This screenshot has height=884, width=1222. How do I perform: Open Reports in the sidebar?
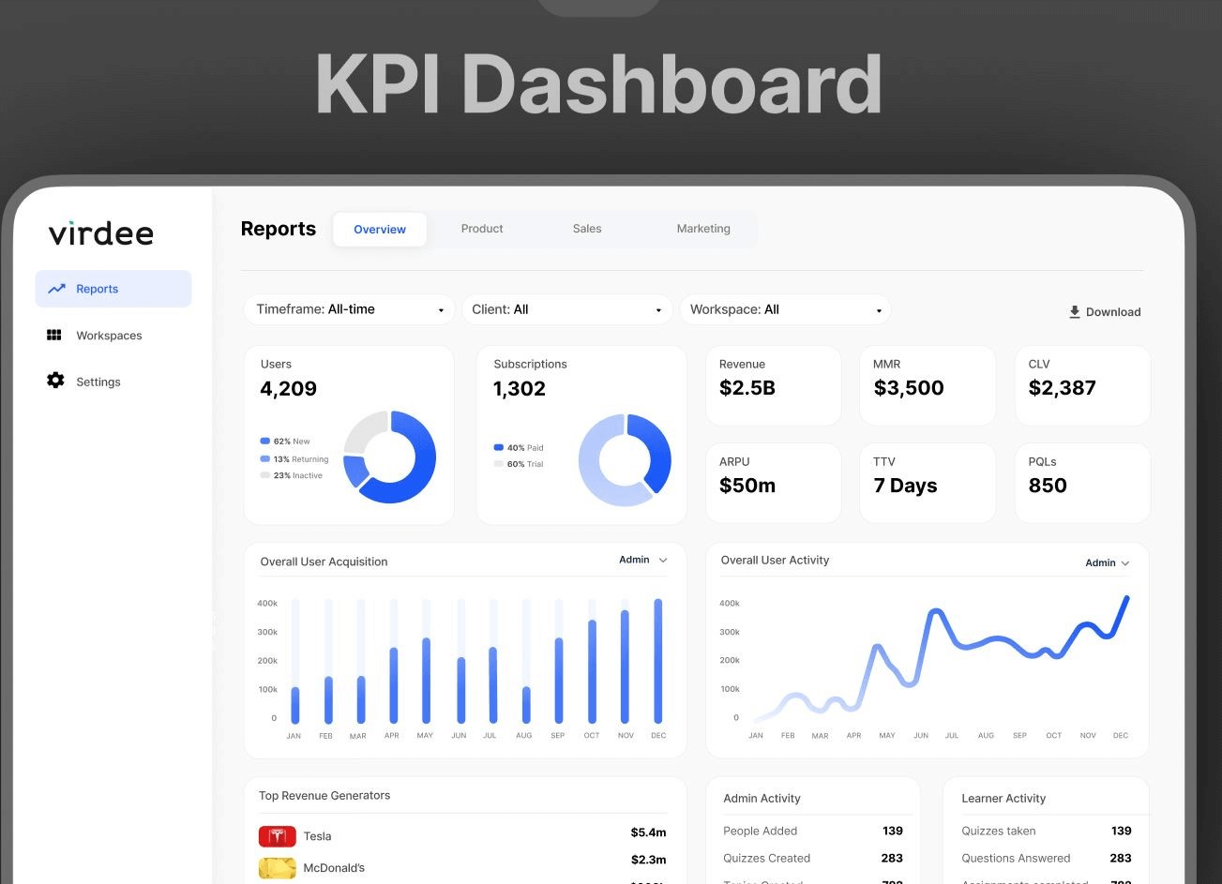[x=113, y=289]
